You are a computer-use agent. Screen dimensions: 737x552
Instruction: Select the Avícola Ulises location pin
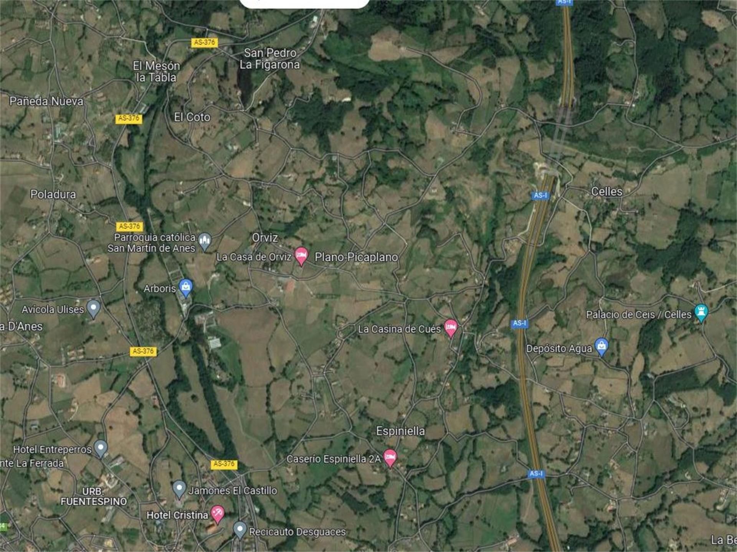point(93,308)
